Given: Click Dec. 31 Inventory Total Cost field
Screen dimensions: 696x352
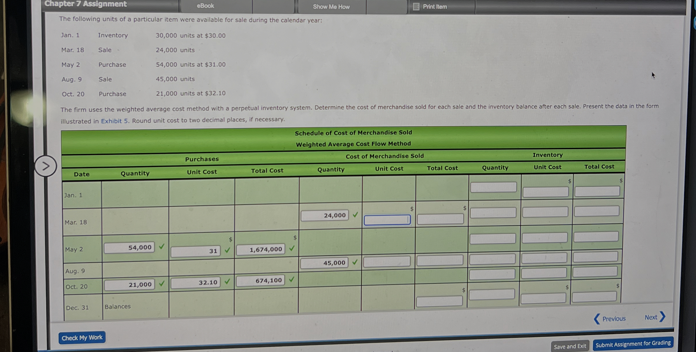Looking at the screenshot, I should point(594,297).
